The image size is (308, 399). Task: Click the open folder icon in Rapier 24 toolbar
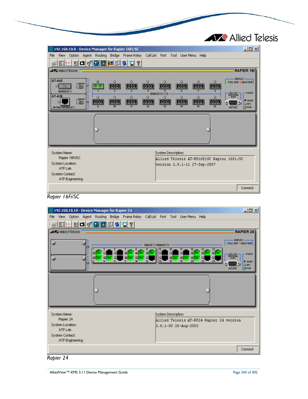[54, 225]
